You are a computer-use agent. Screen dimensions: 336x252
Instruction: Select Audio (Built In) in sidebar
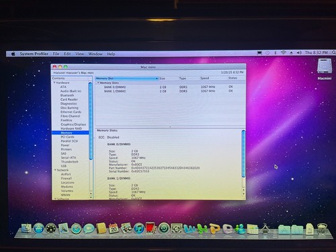tap(71, 91)
